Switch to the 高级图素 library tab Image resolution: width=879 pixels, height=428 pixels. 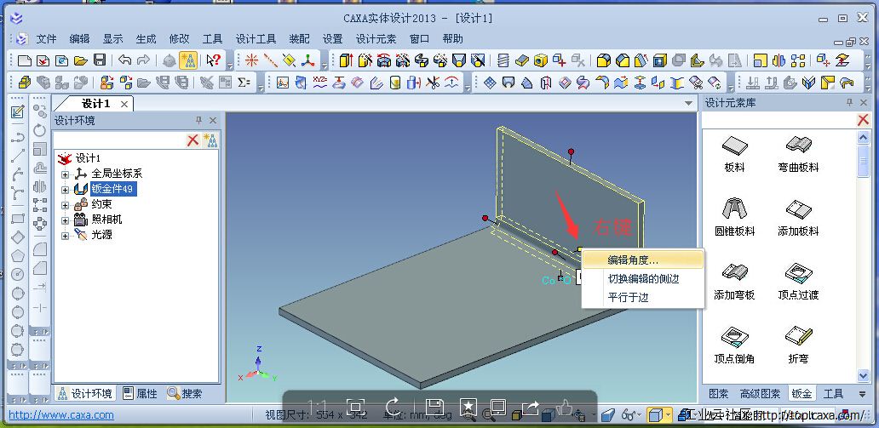(760, 394)
